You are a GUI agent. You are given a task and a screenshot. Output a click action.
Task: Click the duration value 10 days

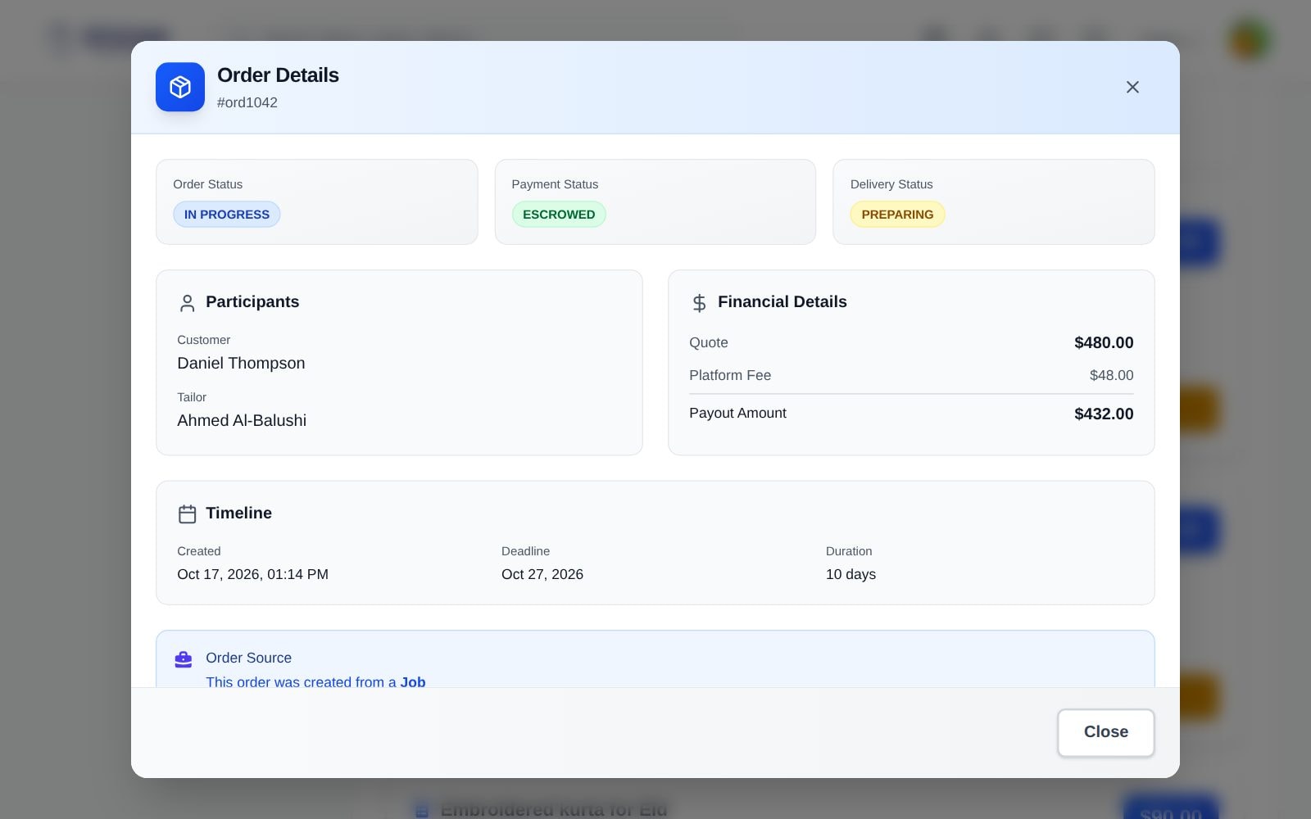851,574
